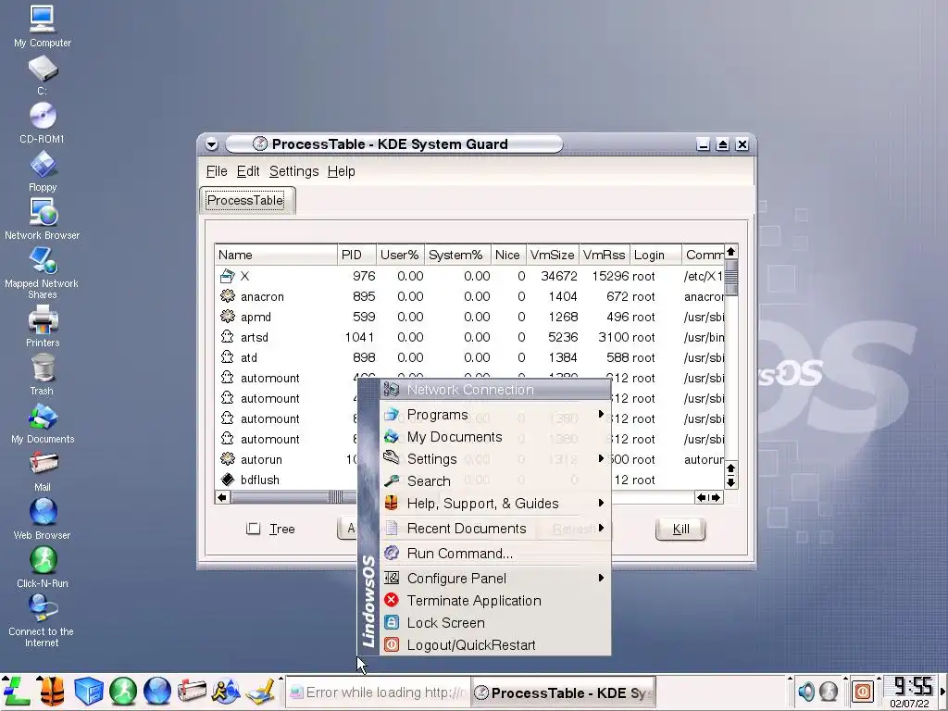Click the paintbrush icon in panel
This screenshot has height=711, width=948.
[261, 691]
